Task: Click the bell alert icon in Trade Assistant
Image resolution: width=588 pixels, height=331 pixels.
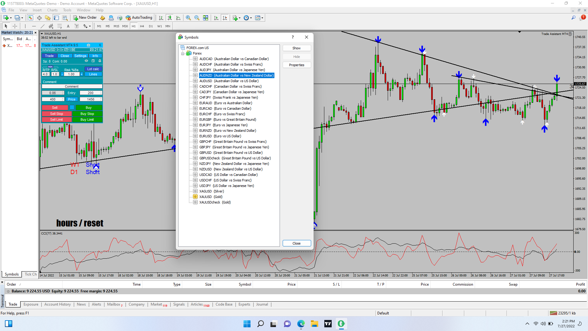Action: tap(100, 61)
